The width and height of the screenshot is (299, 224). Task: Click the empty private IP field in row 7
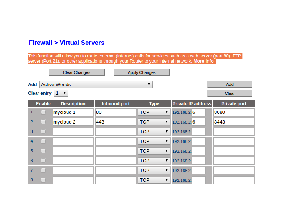coord(198,171)
